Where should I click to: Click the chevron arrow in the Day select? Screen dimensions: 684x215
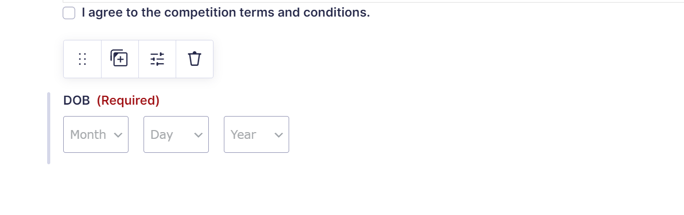198,135
